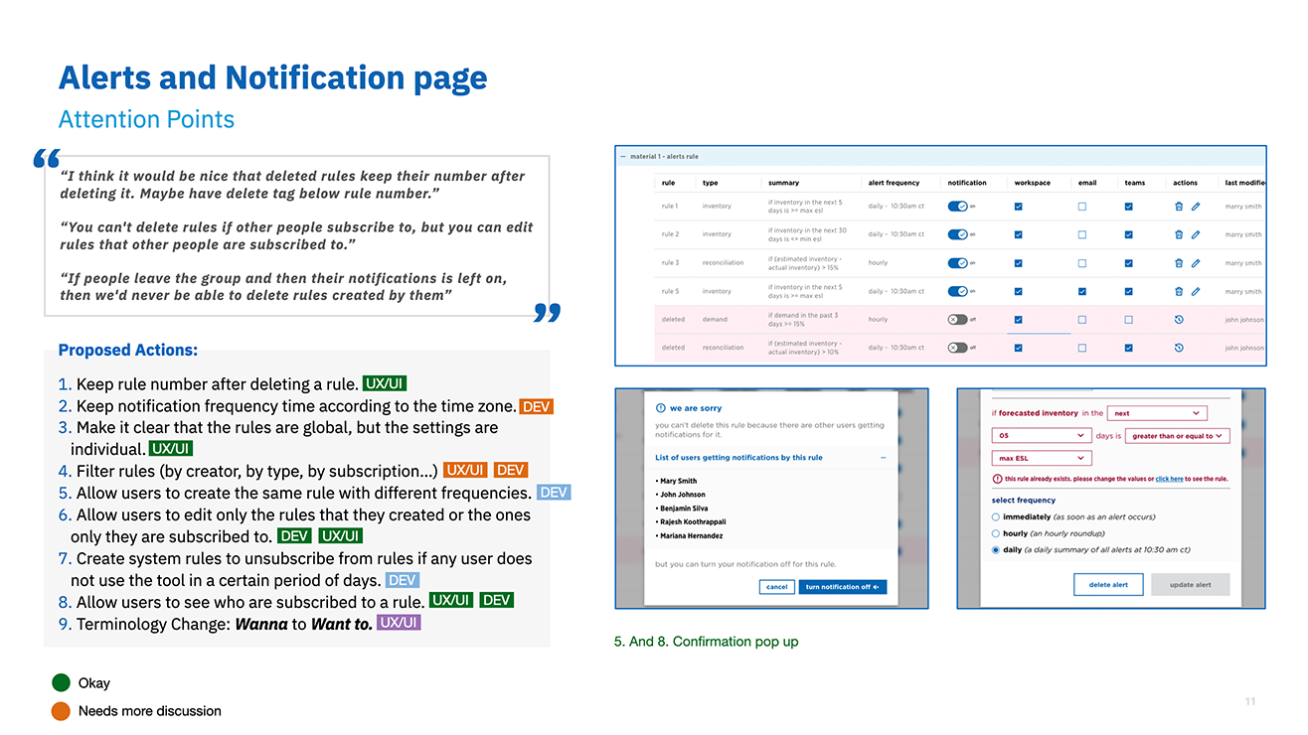
Task: Turn off the notification toggle for rule 2
Action: coord(958,234)
